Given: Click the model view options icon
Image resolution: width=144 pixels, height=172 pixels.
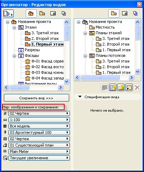Looking at the screenshot, I should tap(5, 139).
